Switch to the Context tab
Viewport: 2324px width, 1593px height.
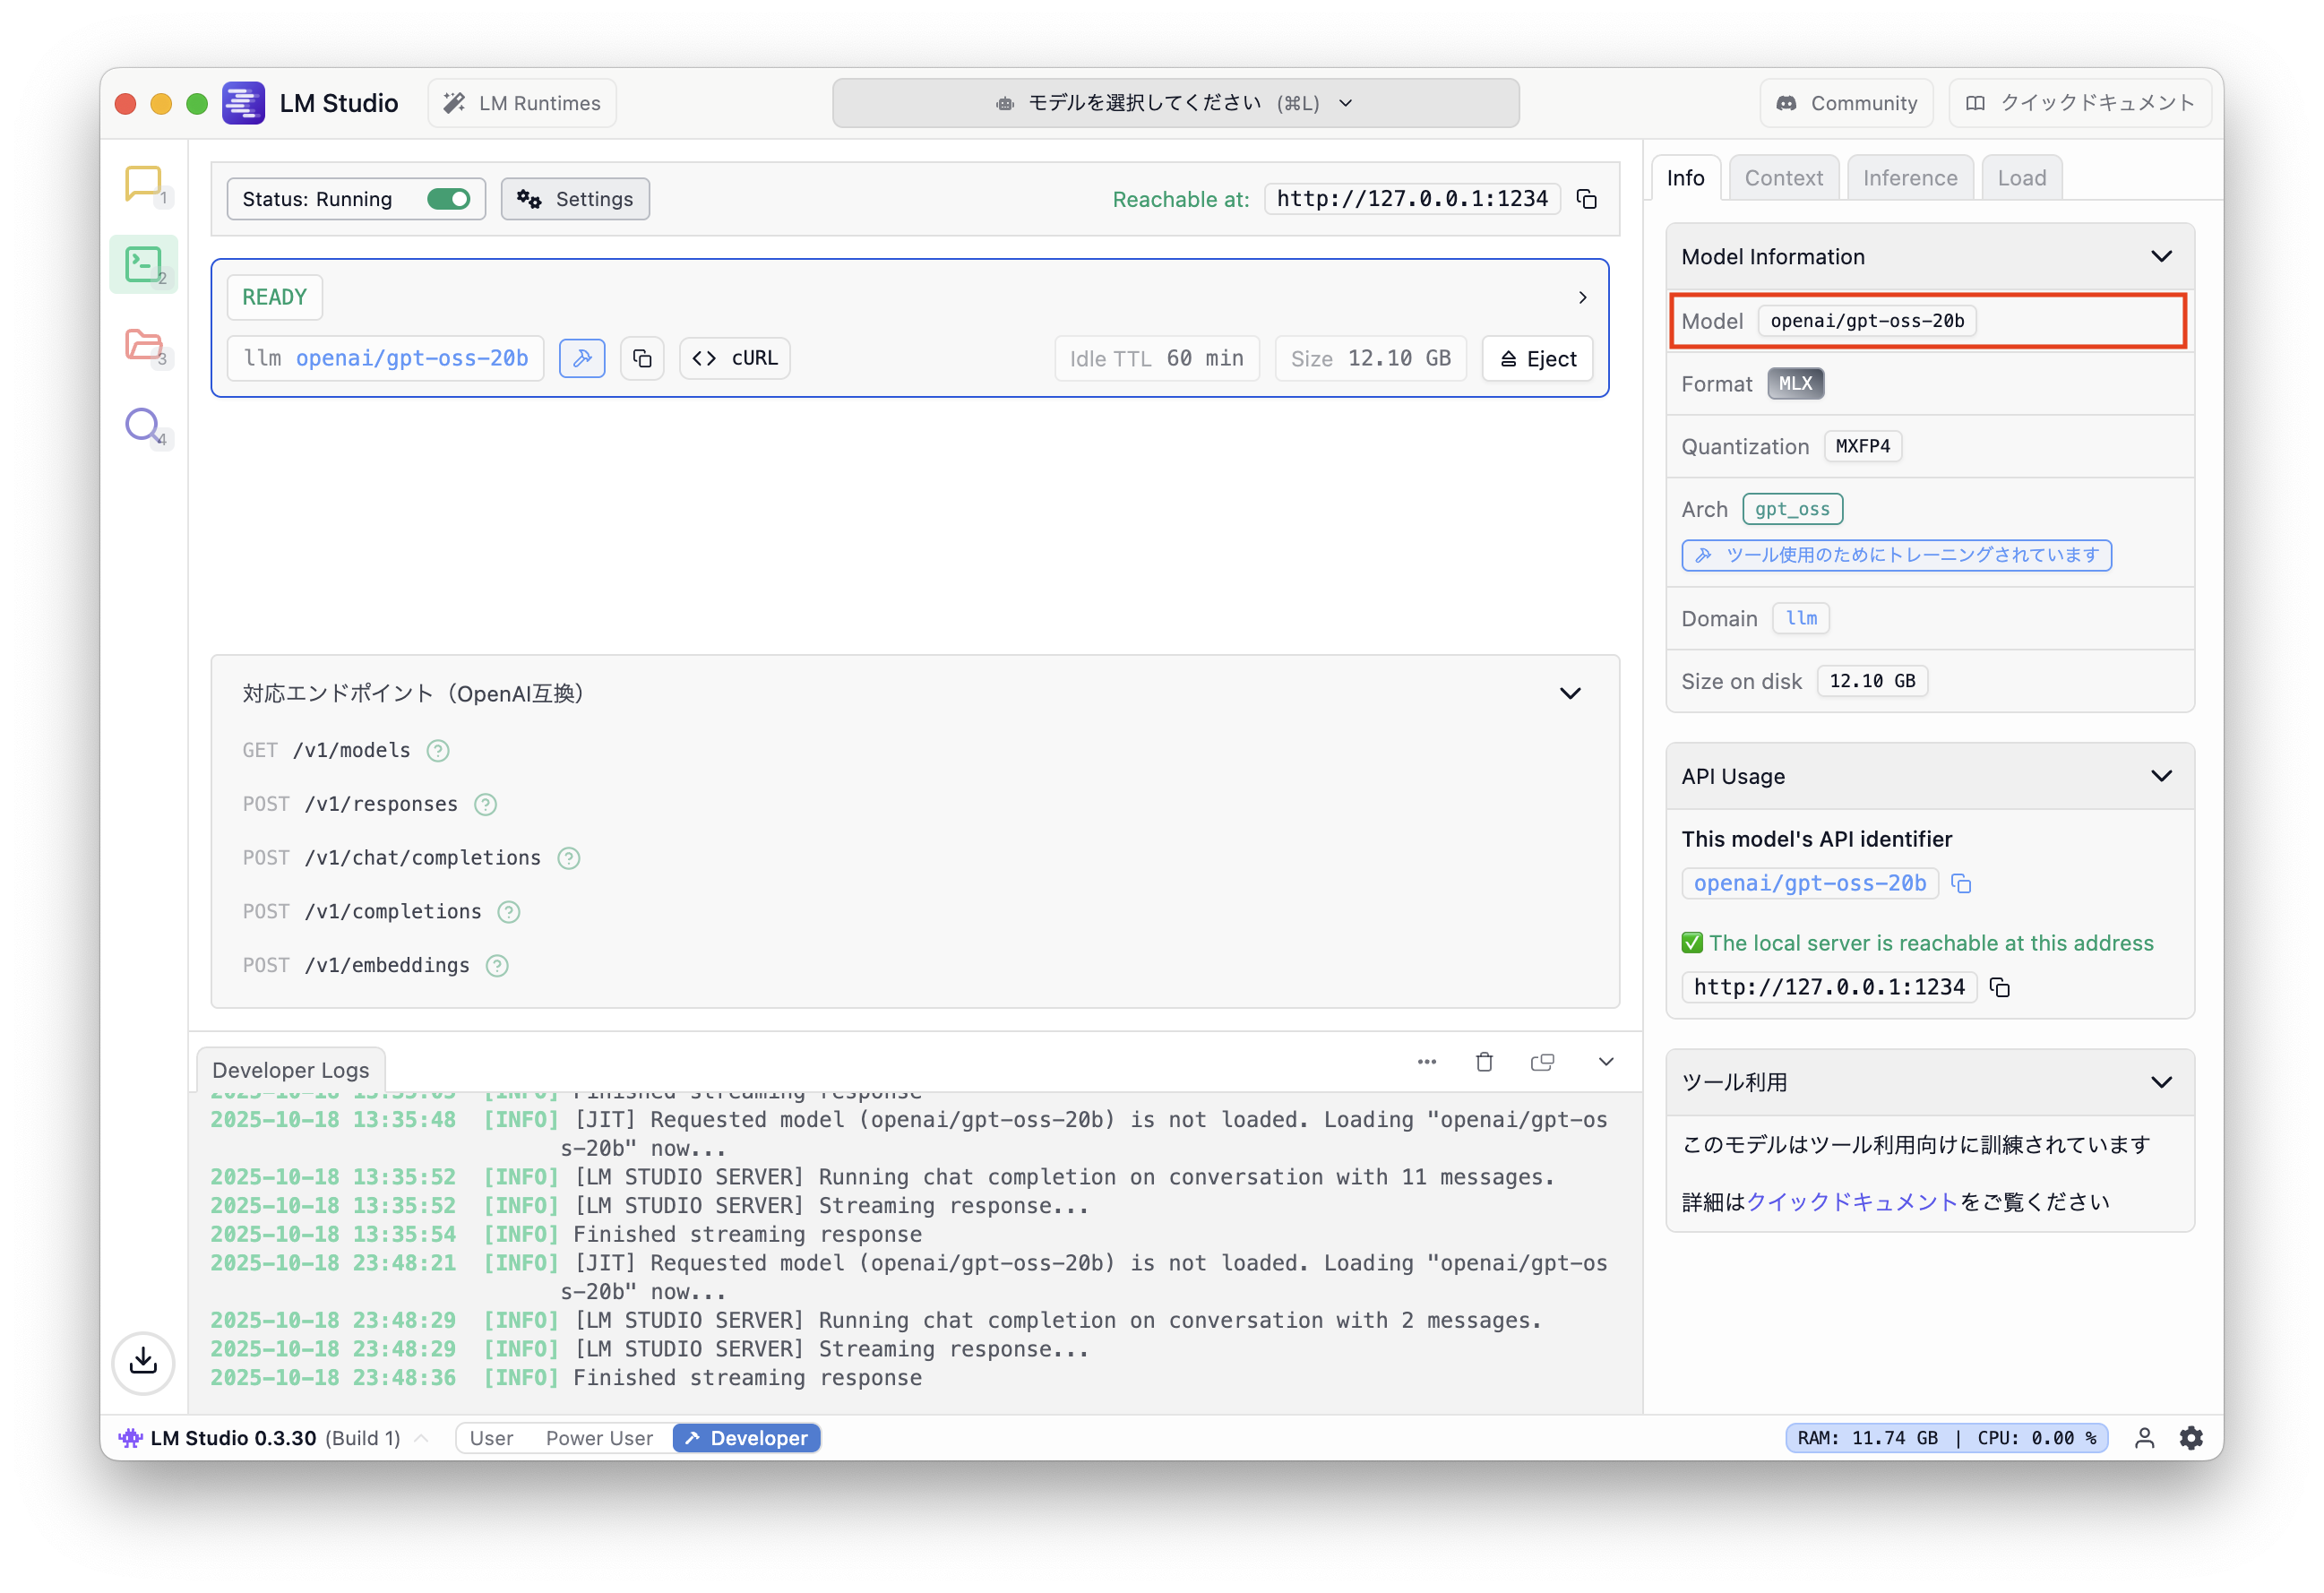click(1783, 178)
